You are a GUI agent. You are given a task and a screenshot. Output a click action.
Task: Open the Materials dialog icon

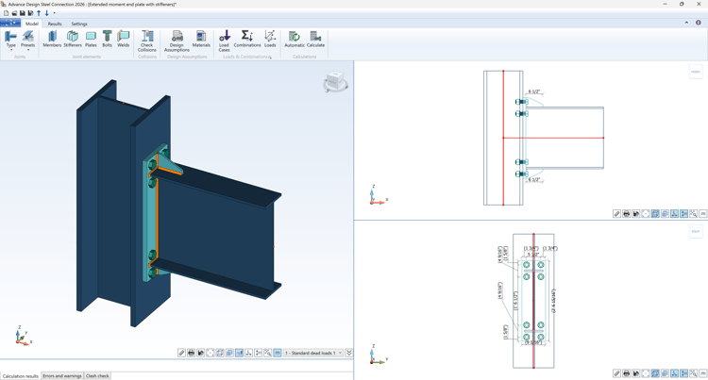click(x=201, y=39)
